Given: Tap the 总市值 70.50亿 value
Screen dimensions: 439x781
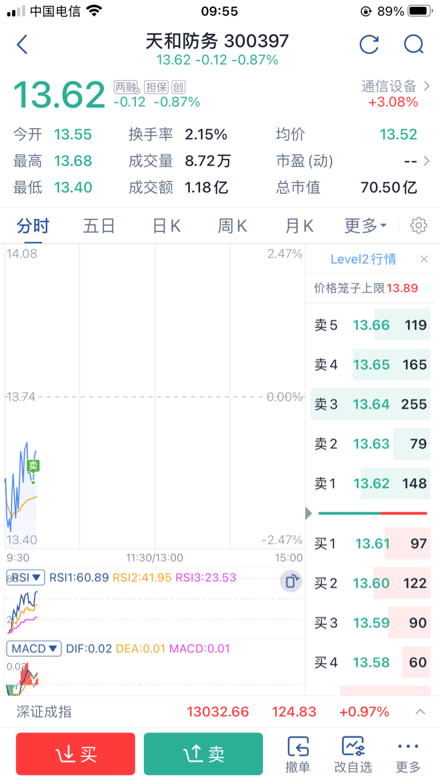Looking at the screenshot, I should [x=389, y=187].
